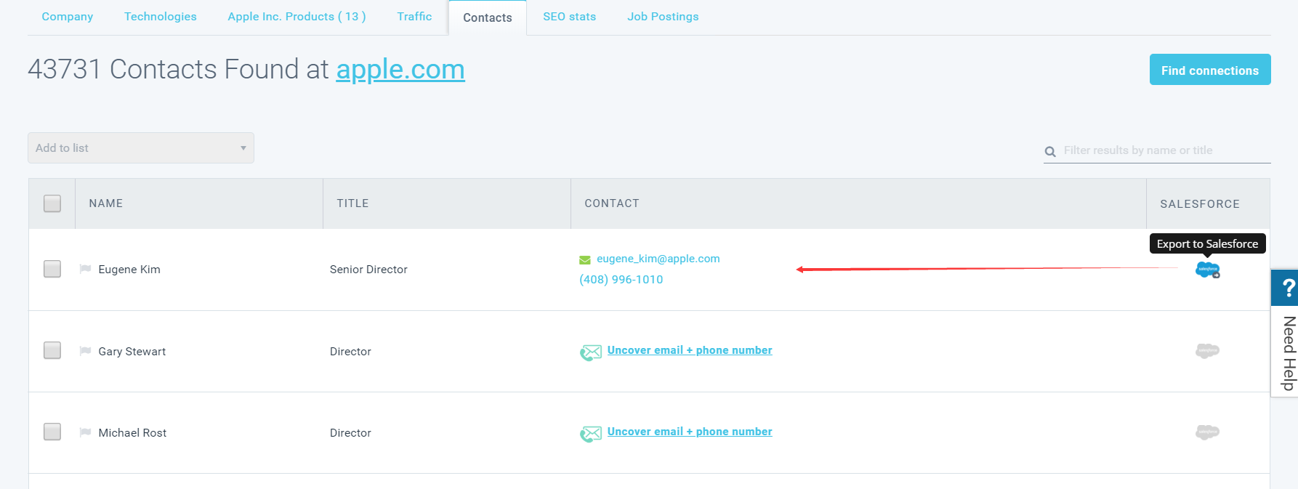Open the Need Help question mark widget

(1286, 288)
